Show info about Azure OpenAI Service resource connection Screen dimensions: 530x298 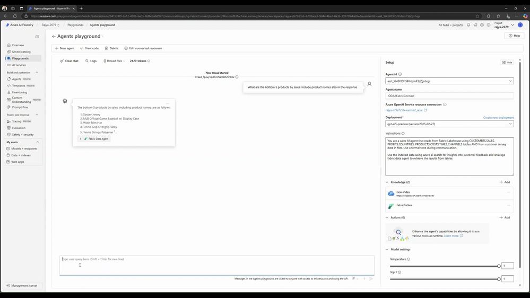tap(445, 104)
